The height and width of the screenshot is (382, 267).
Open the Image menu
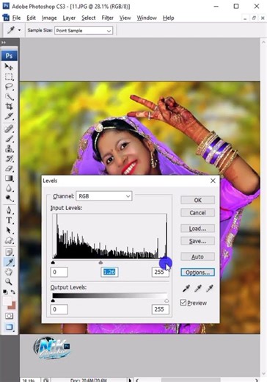coord(49,18)
